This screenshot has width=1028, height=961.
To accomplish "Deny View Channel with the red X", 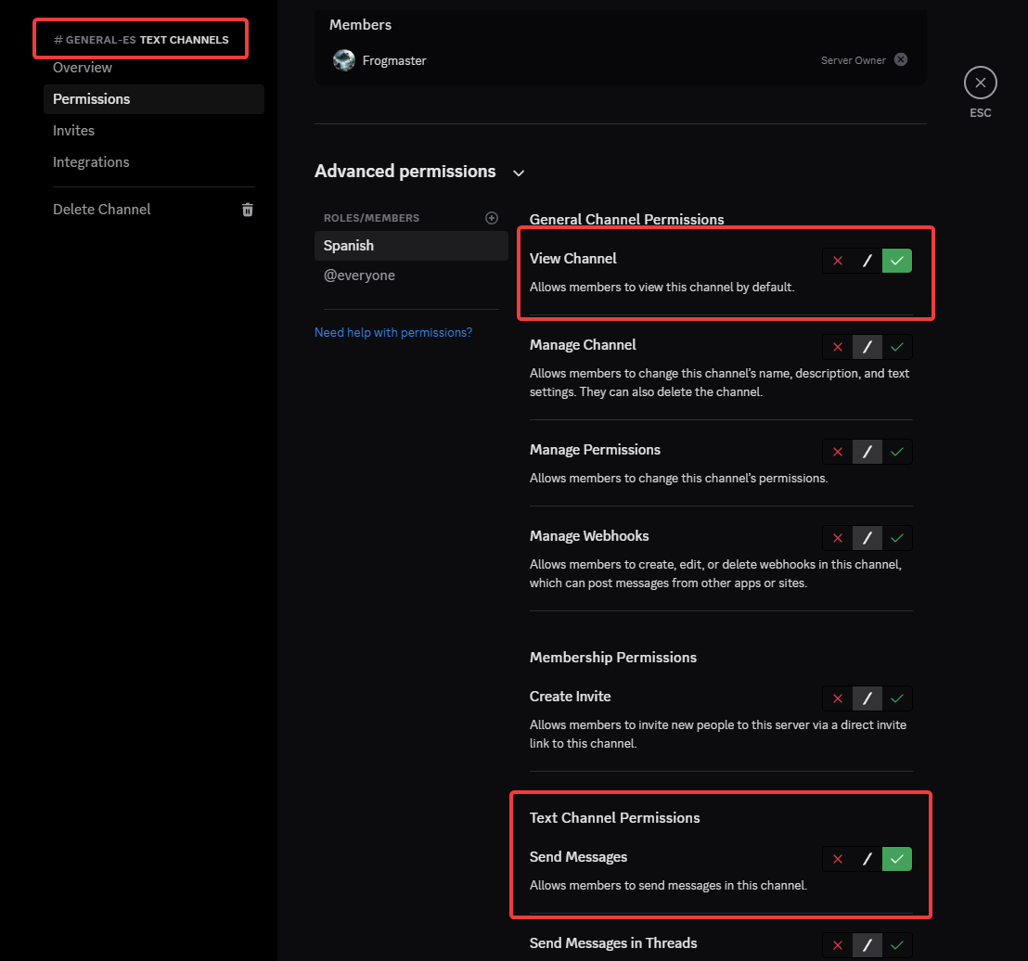I will [838, 261].
